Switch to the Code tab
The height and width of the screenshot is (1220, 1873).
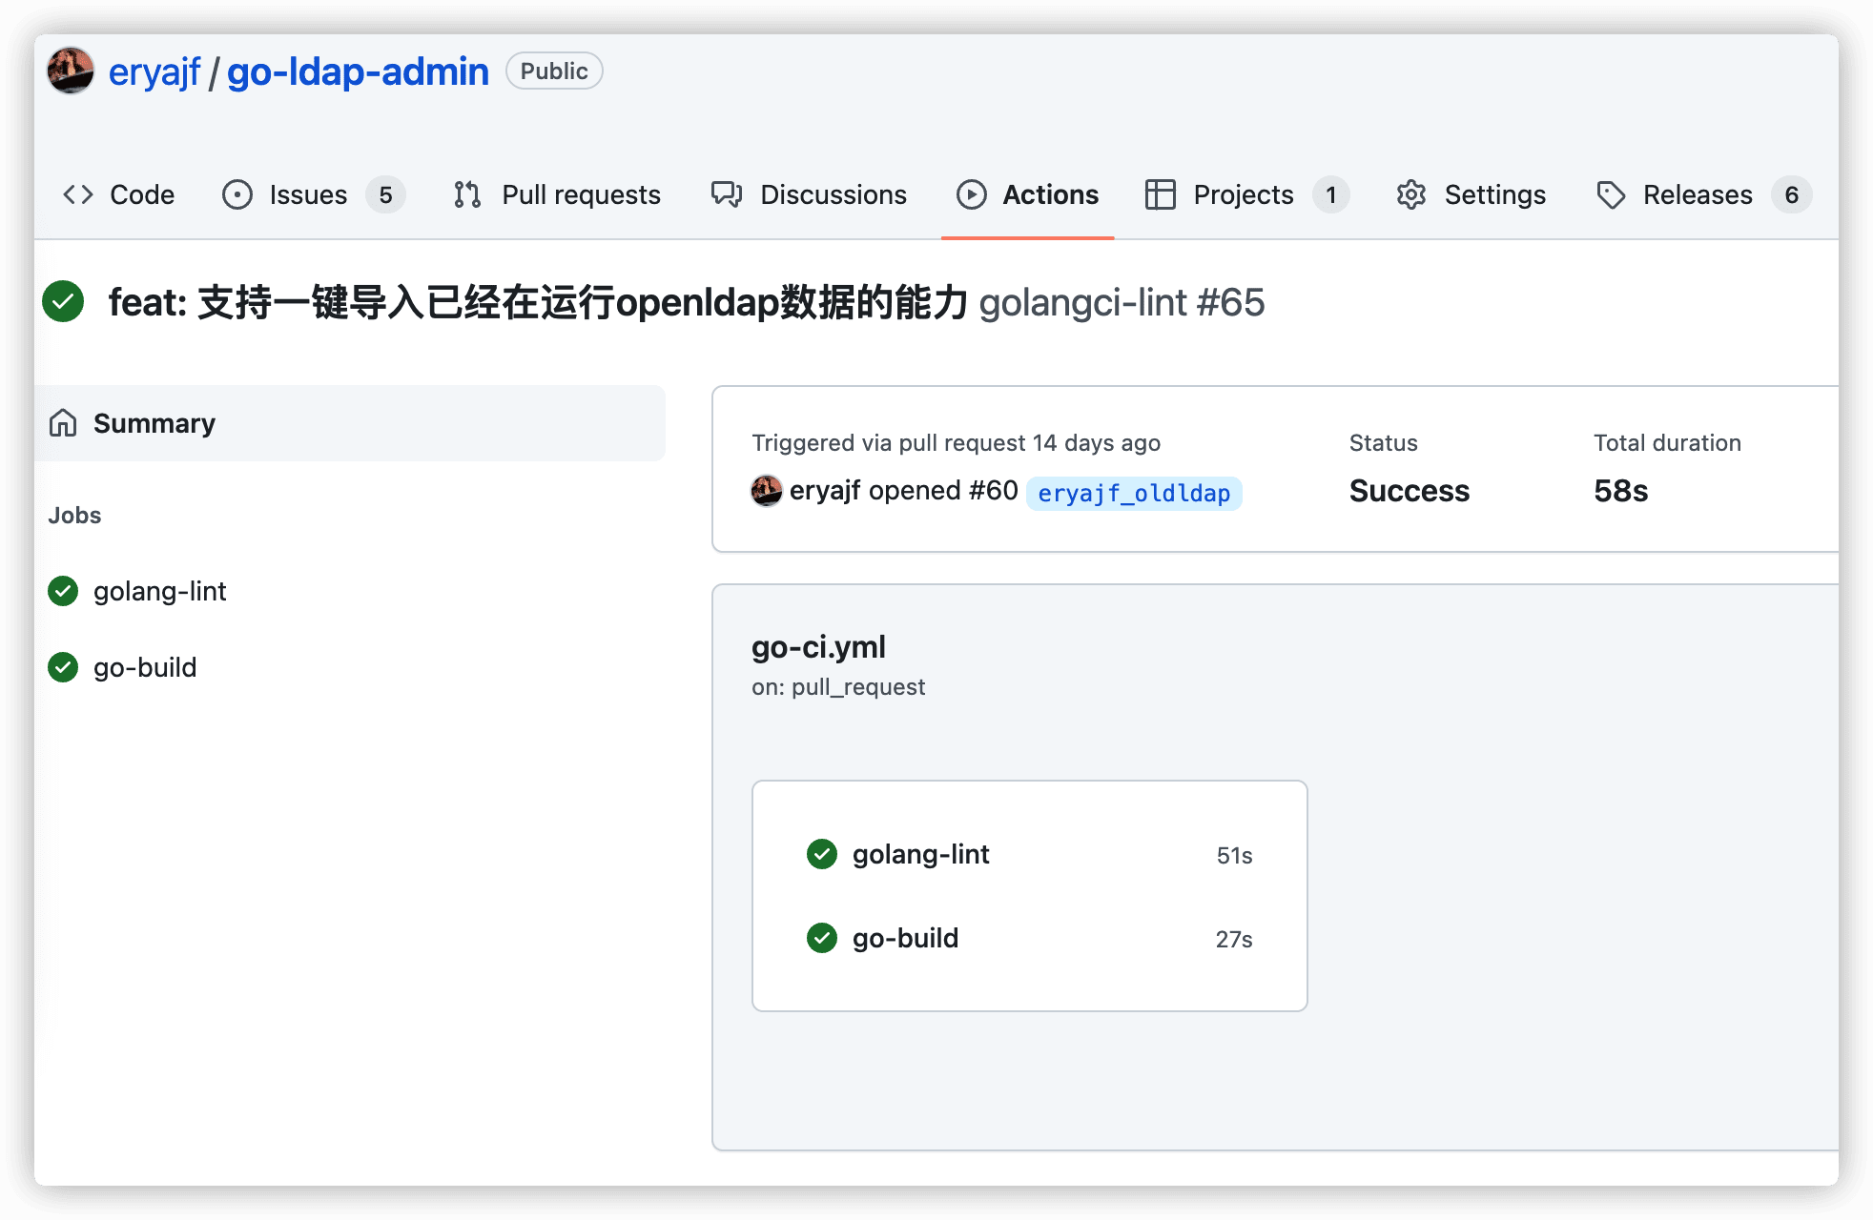point(119,194)
